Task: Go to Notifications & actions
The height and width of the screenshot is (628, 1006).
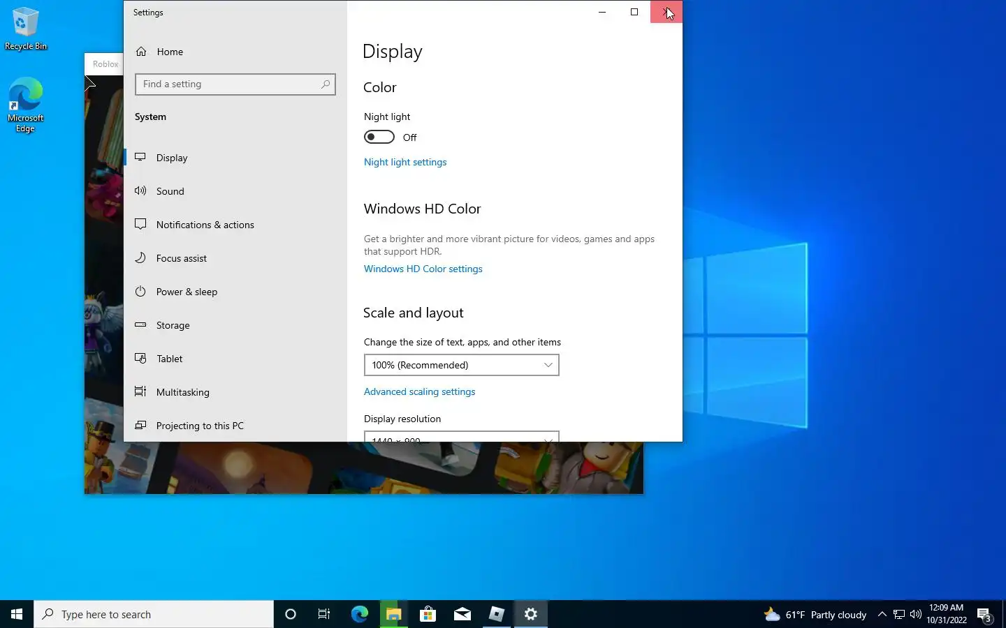Action: click(x=235, y=225)
